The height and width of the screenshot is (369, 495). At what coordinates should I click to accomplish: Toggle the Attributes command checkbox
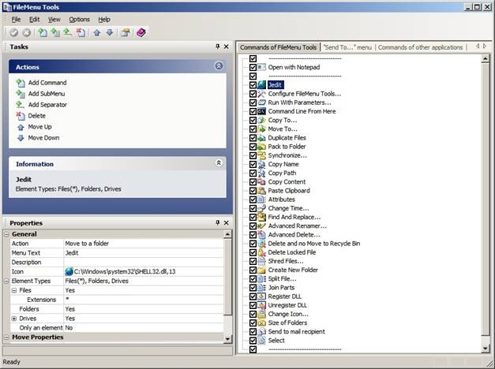[253, 199]
